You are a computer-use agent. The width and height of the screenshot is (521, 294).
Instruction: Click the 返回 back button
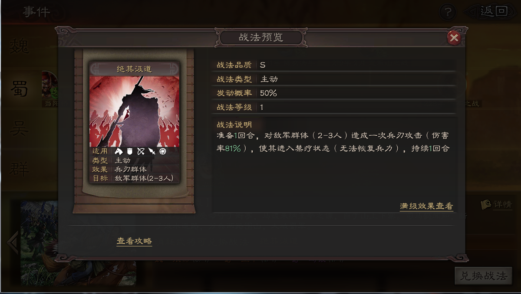[489, 11]
